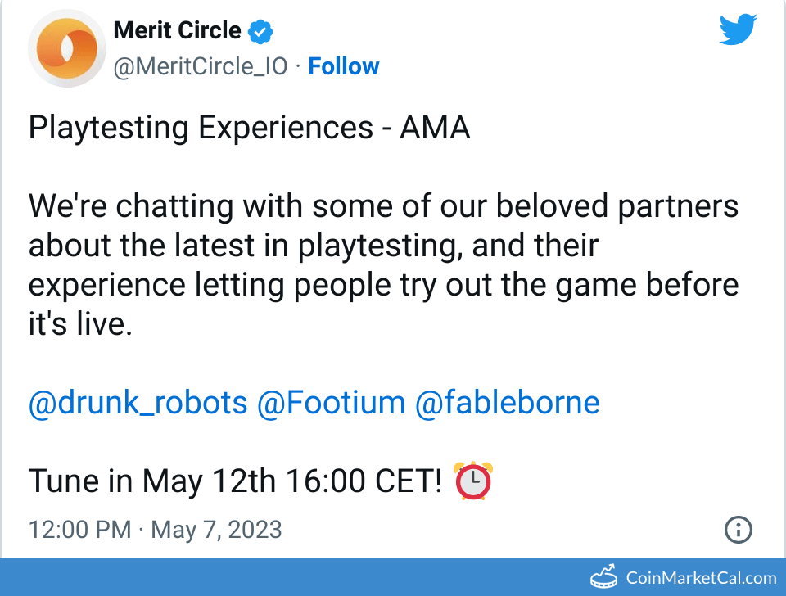Open the @Footium mention
The image size is (786, 596).
(331, 403)
